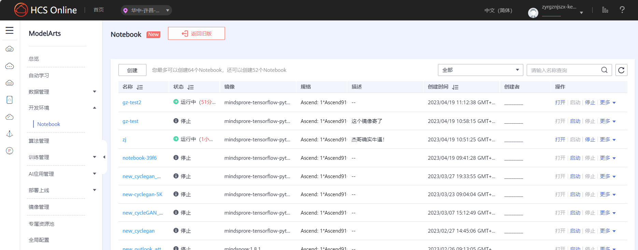Open the hamburger menu icon
Viewport: 638px width, 250px height.
pyautogui.click(x=10, y=30)
